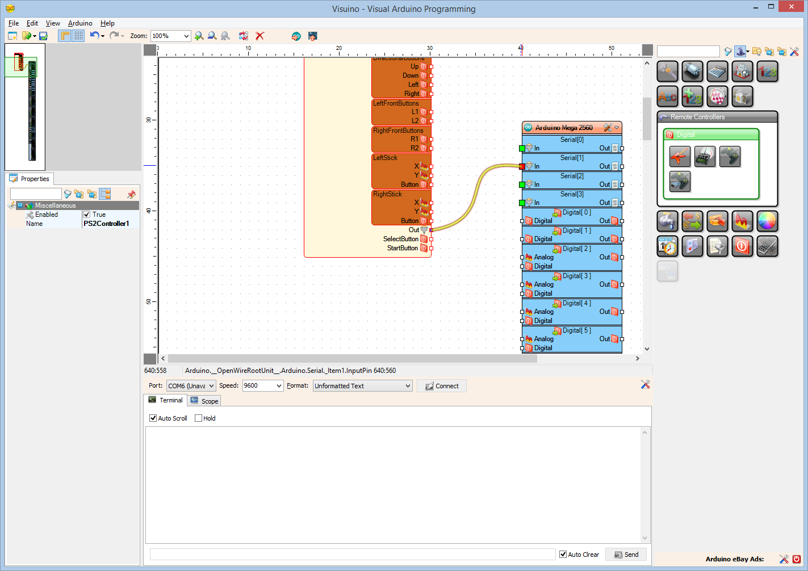Uncheck the Auto Scroll checkbox
This screenshot has width=808, height=571.
pyautogui.click(x=153, y=418)
